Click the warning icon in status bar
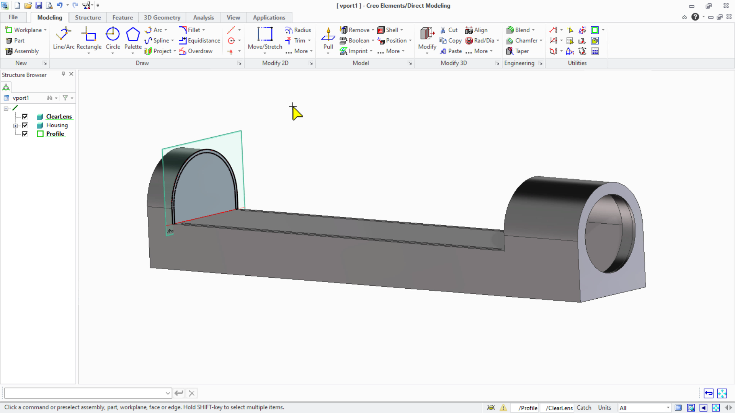735x413 pixels. 503,408
